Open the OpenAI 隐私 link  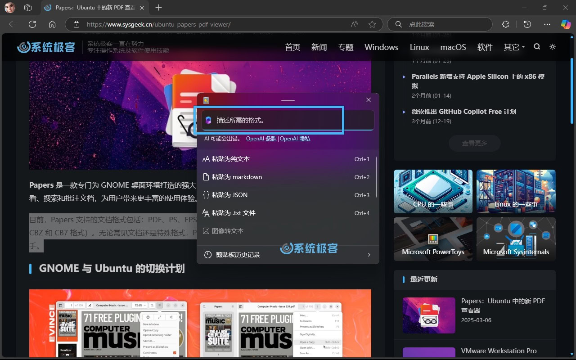[x=295, y=139]
